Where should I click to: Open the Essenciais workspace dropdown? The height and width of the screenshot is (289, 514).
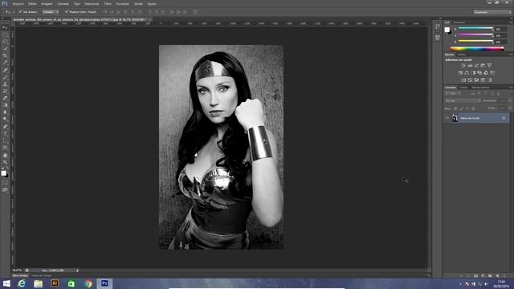492,12
